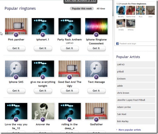Click the page vertical scrollbar handle
This screenshot has height=134, width=158.
coord(113,8)
